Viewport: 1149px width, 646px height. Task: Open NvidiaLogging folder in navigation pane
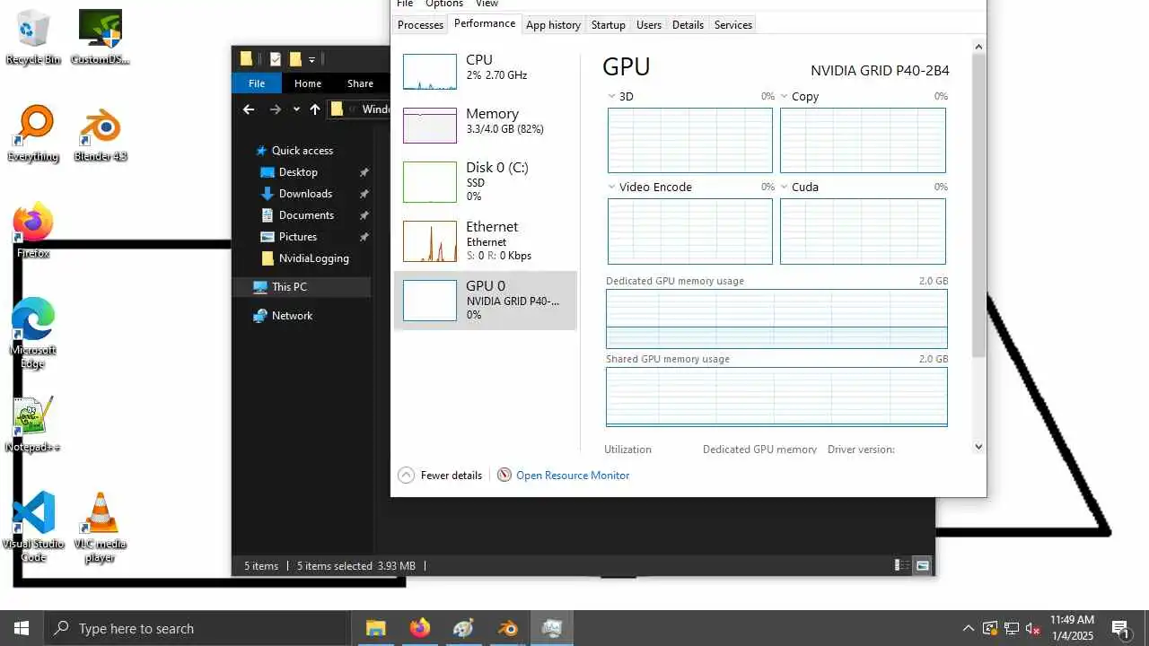point(313,258)
